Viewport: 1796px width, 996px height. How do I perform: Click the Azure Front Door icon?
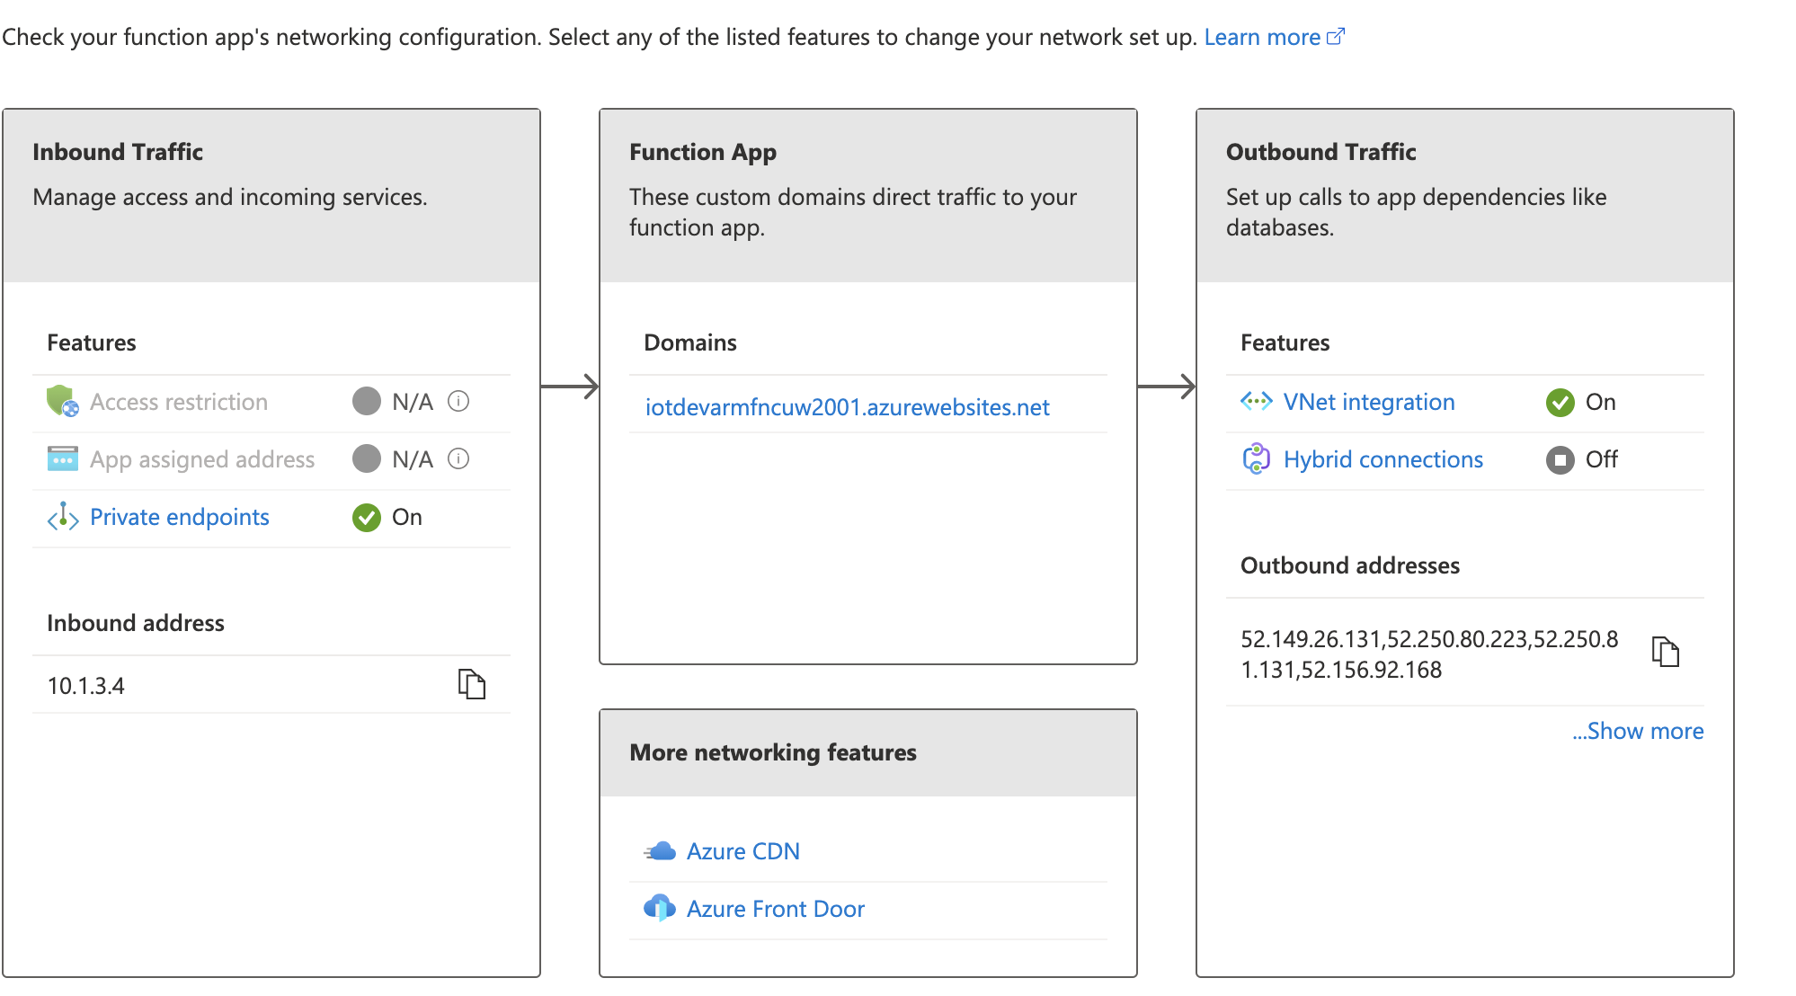[660, 908]
